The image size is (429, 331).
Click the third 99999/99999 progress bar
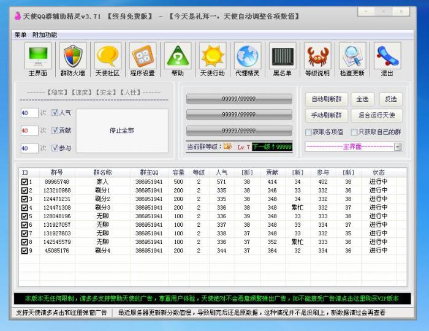(x=239, y=131)
